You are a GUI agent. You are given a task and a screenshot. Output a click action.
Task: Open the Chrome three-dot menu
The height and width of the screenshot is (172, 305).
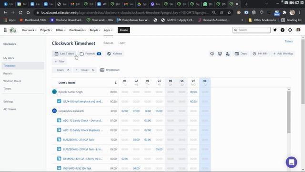click(x=300, y=12)
